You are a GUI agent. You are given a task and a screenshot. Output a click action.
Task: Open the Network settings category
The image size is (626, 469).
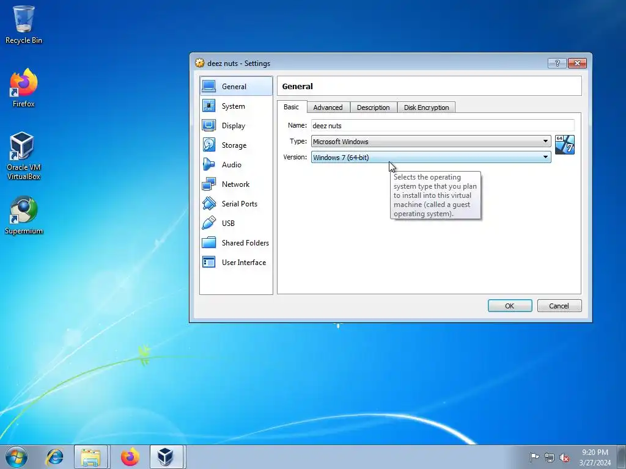point(236,184)
